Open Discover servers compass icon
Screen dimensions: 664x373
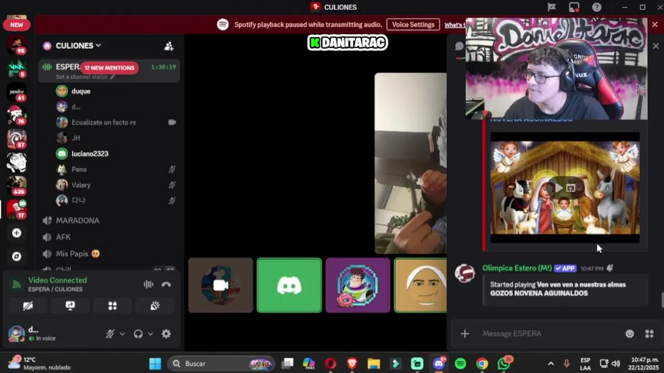coord(17,256)
